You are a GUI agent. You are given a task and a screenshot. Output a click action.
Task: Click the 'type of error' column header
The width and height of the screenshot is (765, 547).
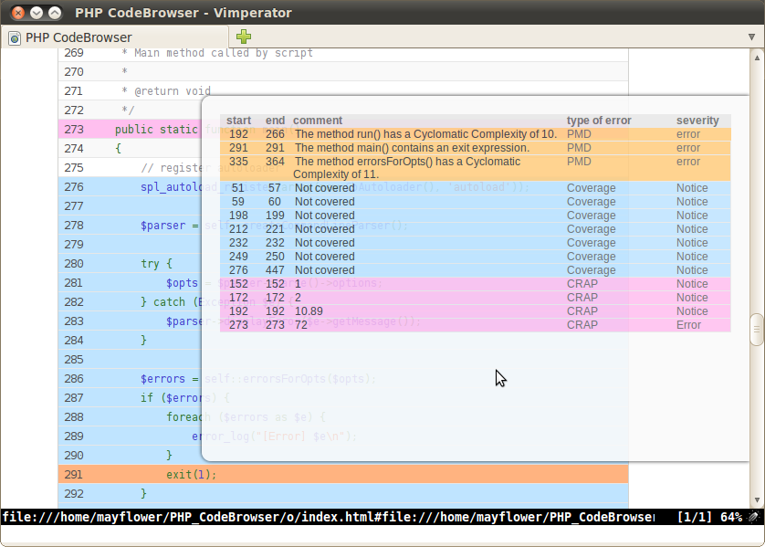[599, 120]
